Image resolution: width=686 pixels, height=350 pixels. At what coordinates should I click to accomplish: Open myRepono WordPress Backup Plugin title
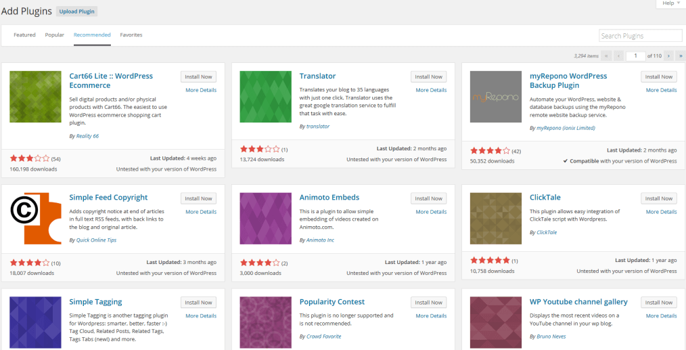click(568, 81)
